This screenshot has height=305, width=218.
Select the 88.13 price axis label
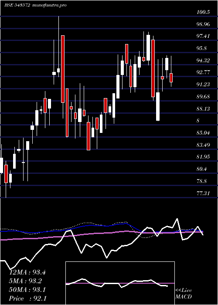[x=204, y=108]
